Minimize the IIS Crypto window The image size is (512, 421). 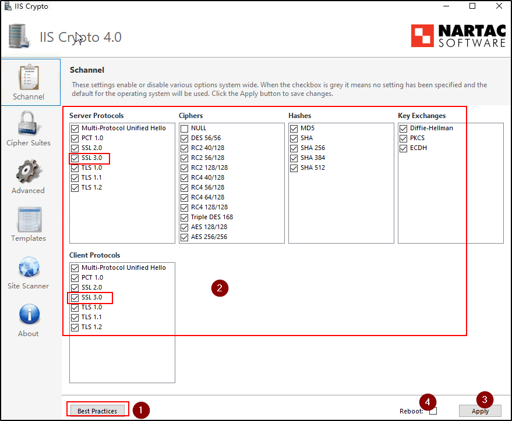tap(446, 6)
